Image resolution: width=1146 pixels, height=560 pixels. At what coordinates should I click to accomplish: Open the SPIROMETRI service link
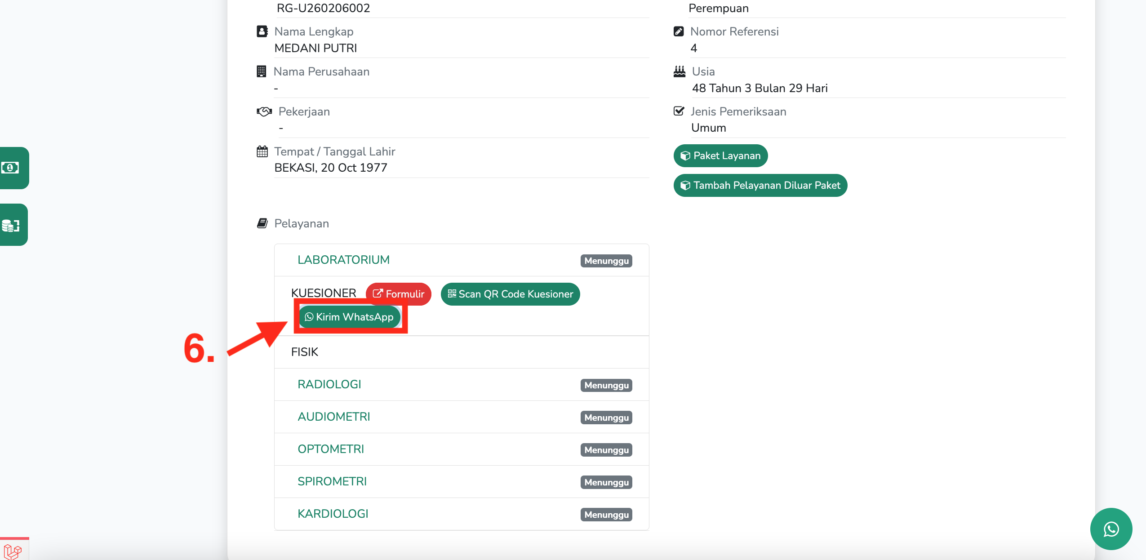(x=332, y=481)
